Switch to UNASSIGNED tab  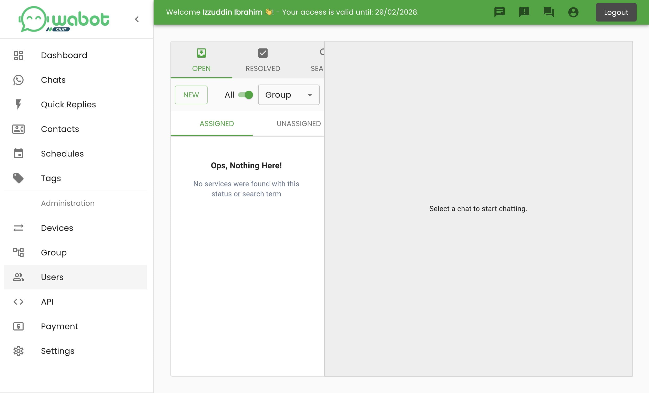click(x=299, y=123)
